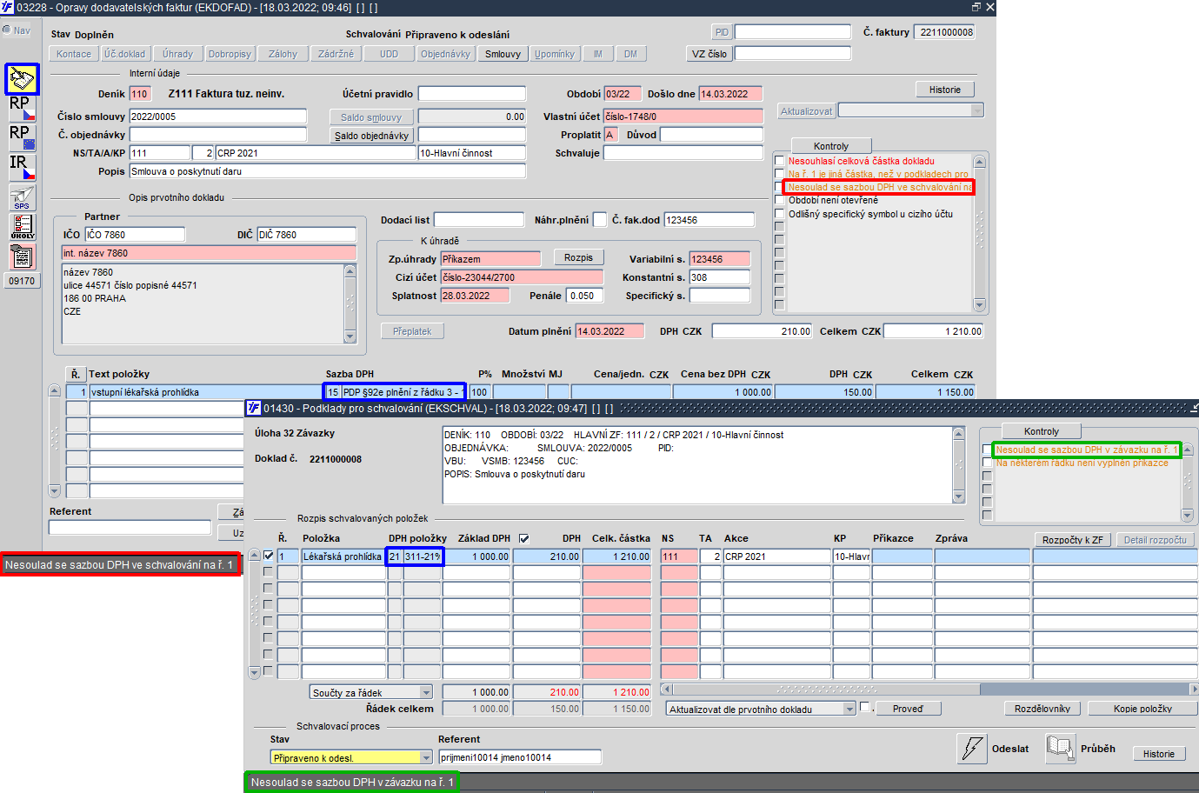1199x793 pixels.
Task: Open the SPS paper plane icon
Action: point(22,197)
